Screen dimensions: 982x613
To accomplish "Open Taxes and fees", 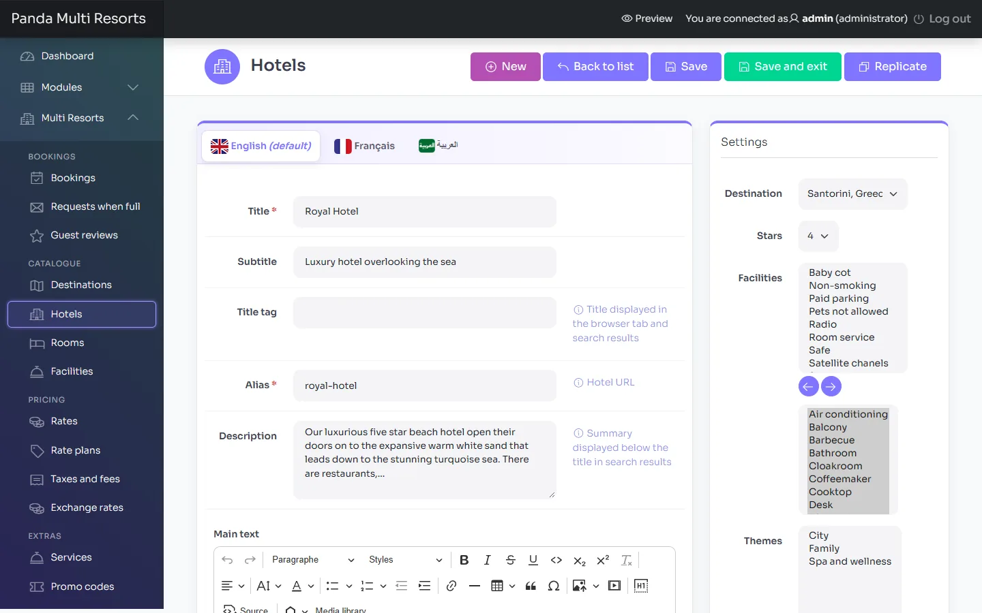I will (82, 479).
